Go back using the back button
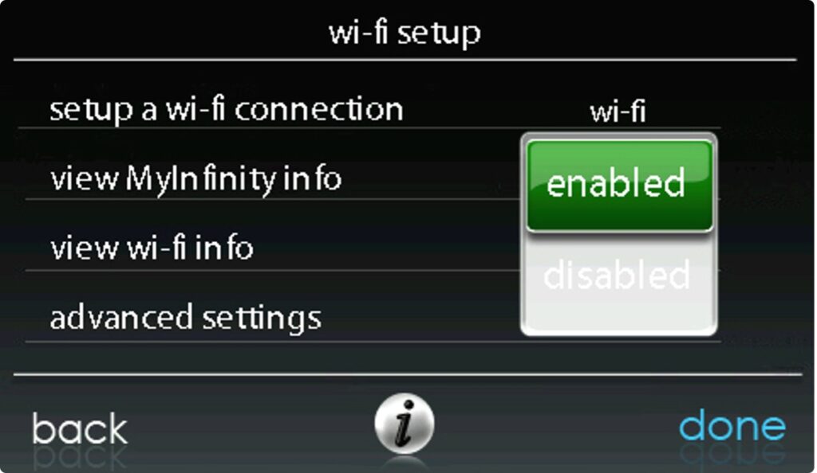 click(80, 429)
